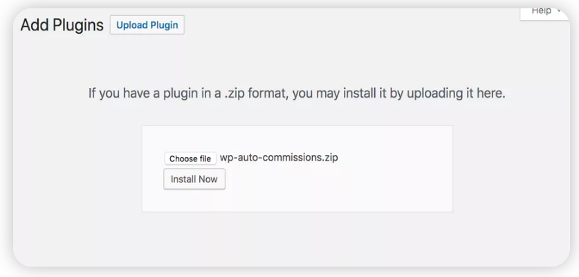The image size is (579, 277).
Task: Click the word 'Now' on the install button
Action: [x=208, y=179]
